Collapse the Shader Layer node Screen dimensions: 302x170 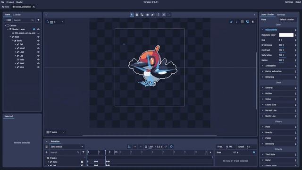[8, 29]
